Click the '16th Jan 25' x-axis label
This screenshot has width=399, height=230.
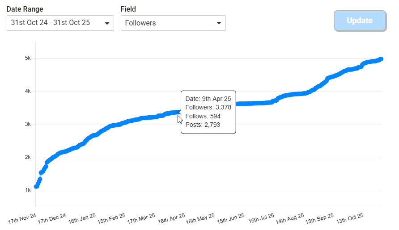[81, 218]
